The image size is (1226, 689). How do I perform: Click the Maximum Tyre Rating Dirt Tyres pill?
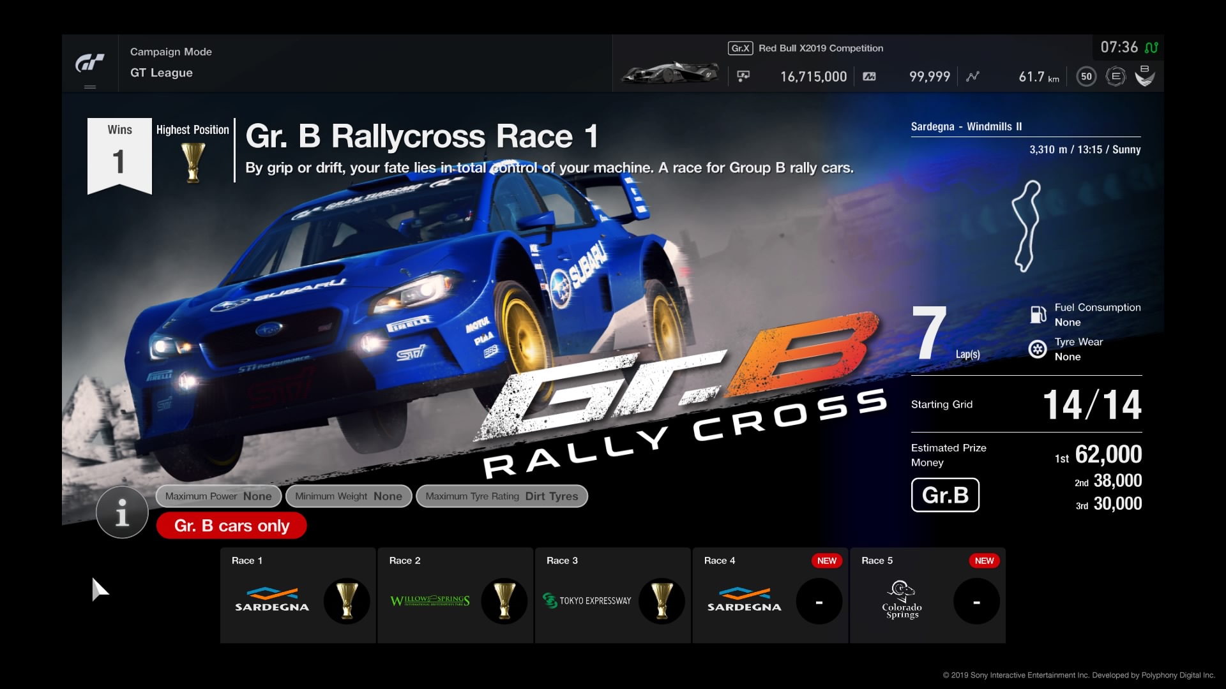502,496
